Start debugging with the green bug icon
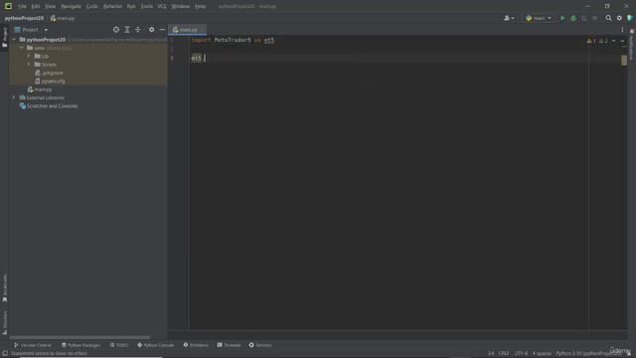 573,18
